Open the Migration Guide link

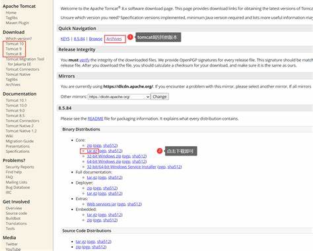20,141
